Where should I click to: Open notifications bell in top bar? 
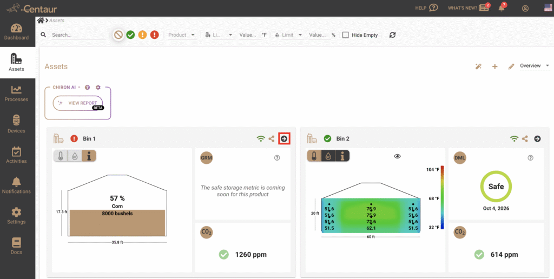tap(502, 8)
